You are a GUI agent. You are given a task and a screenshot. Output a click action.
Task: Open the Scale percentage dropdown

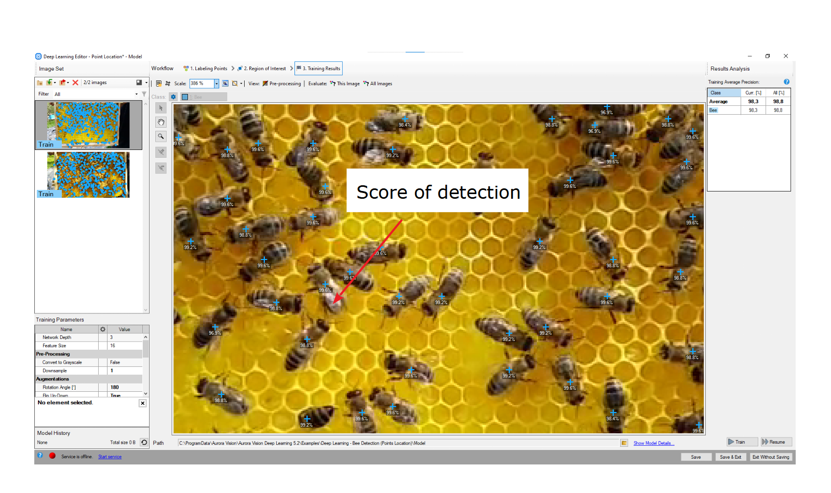click(x=217, y=84)
